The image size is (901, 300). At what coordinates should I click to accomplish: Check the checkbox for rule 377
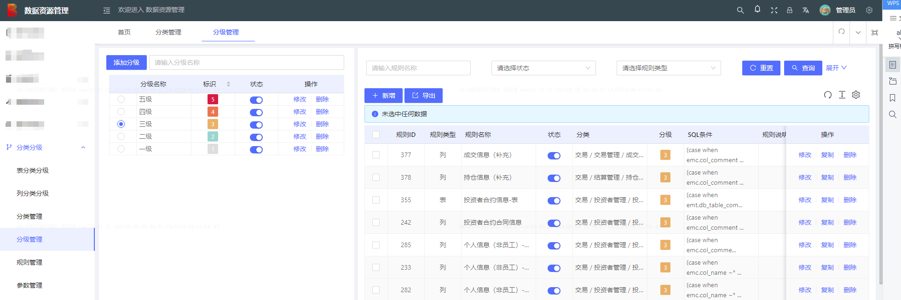pyautogui.click(x=376, y=155)
